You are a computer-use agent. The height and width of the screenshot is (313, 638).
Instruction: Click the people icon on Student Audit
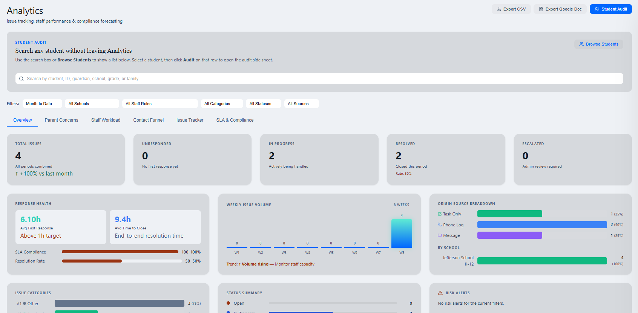[x=597, y=9]
